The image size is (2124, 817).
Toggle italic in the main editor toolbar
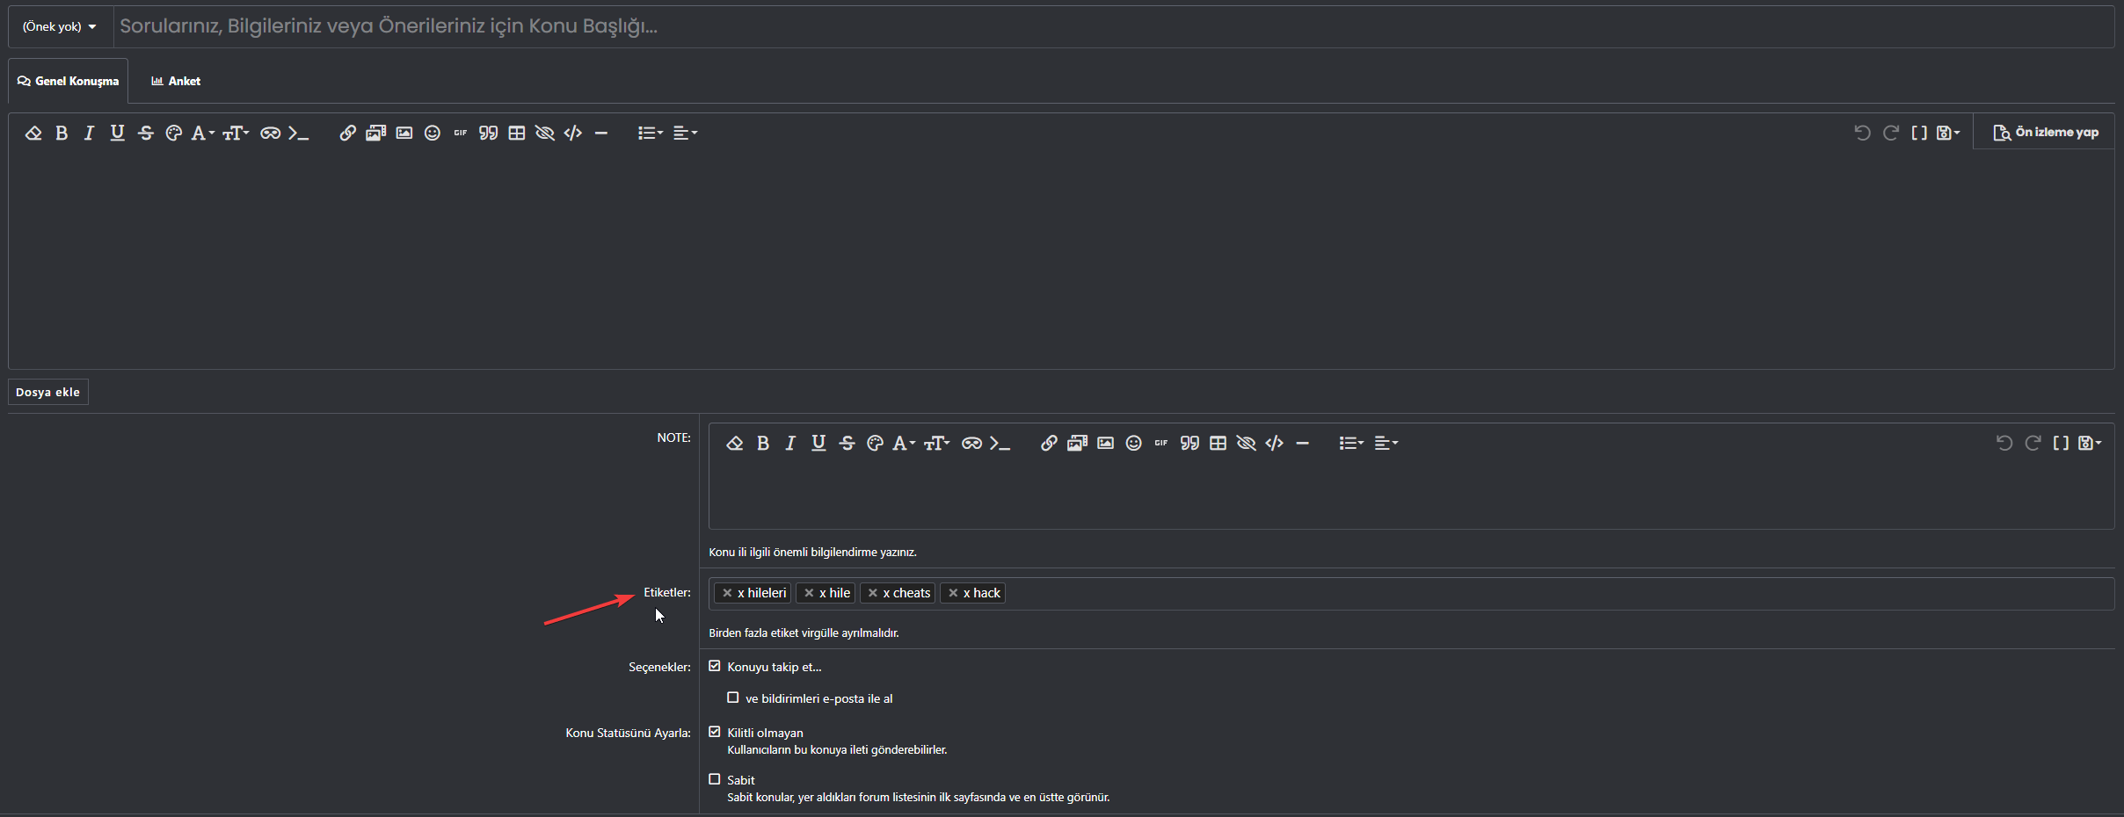tap(89, 133)
